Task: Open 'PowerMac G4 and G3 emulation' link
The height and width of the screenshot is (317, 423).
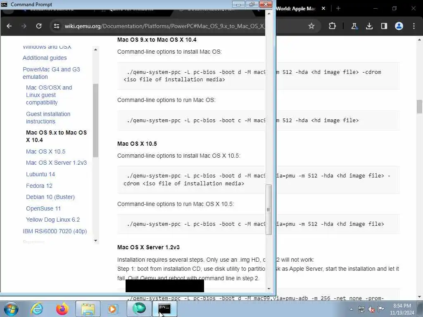Action: [51, 73]
